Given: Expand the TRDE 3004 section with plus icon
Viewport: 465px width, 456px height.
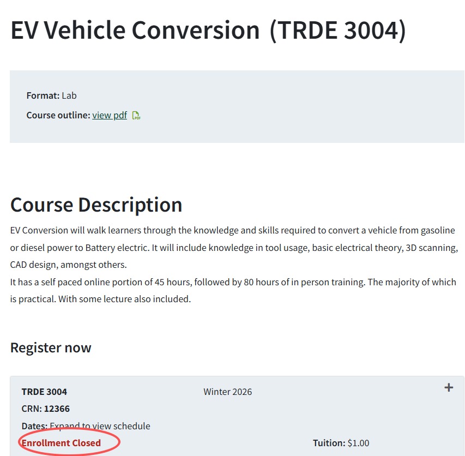Looking at the screenshot, I should 449,388.
